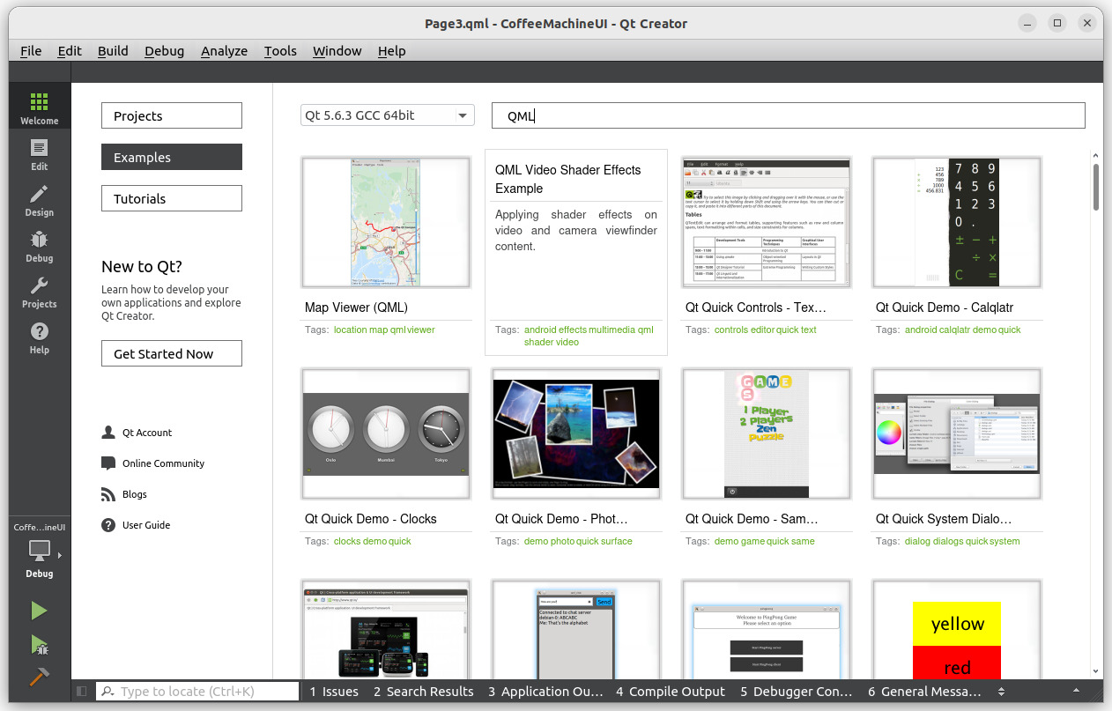This screenshot has height=711, width=1112.
Task: Open the Projects mode in sidebar
Action: pyautogui.click(x=39, y=292)
